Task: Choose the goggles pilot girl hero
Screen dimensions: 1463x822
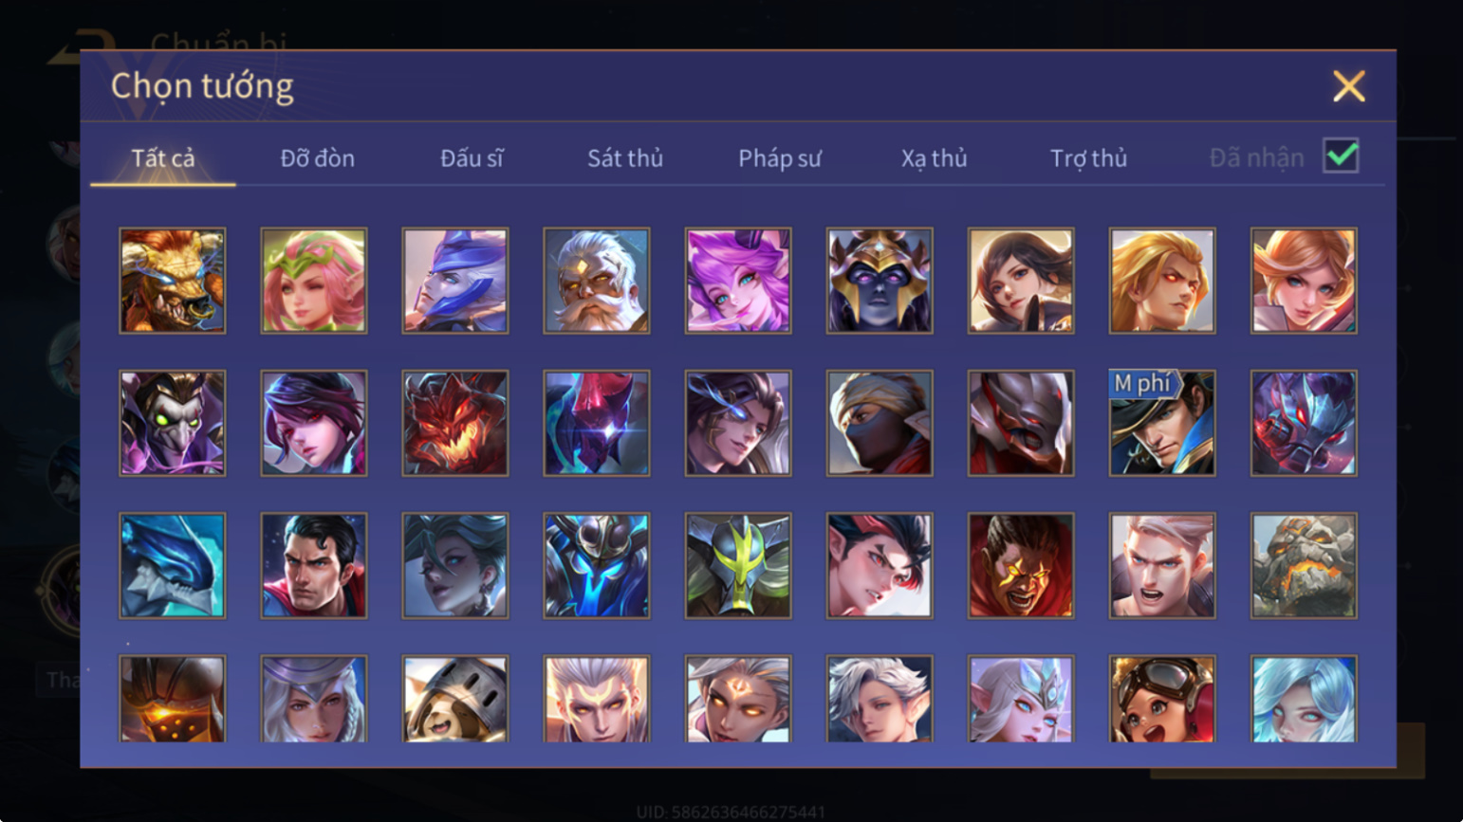Action: coord(1162,699)
